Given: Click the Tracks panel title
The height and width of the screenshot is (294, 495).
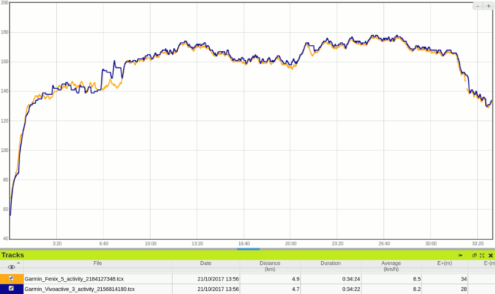Looking at the screenshot, I should (x=13, y=255).
